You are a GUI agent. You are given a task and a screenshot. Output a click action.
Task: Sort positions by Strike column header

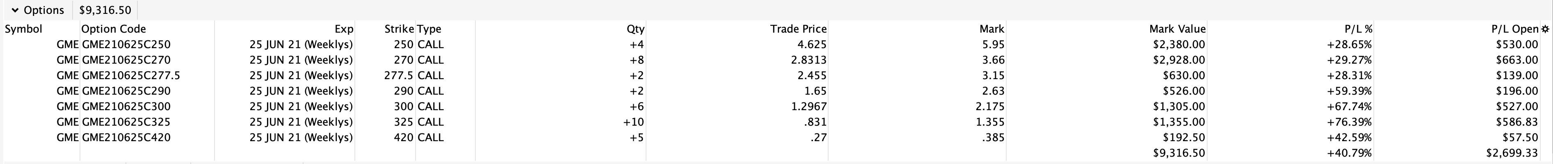tap(398, 29)
